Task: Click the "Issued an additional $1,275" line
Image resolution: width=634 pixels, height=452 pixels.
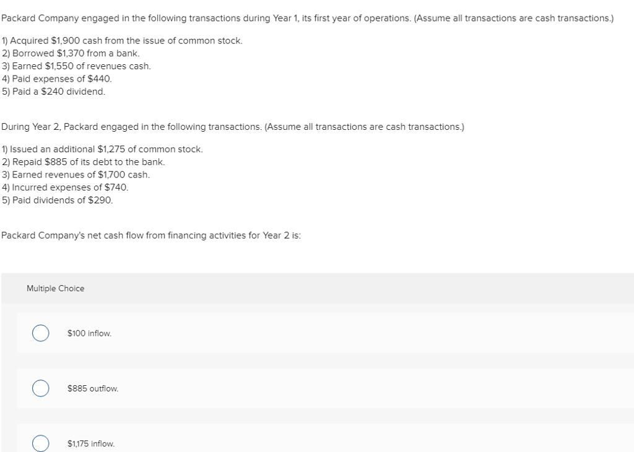Action: pos(102,149)
